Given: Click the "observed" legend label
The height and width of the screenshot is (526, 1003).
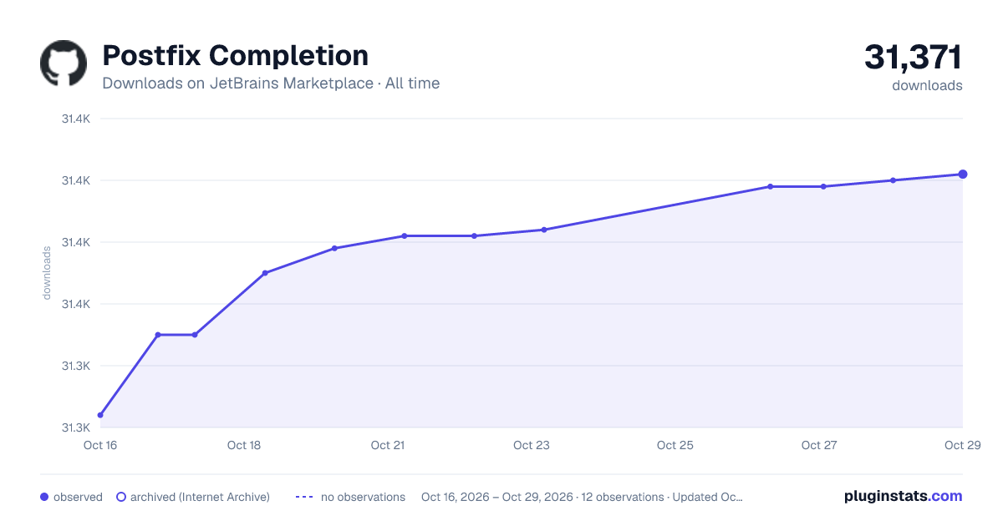Looking at the screenshot, I should tap(78, 497).
